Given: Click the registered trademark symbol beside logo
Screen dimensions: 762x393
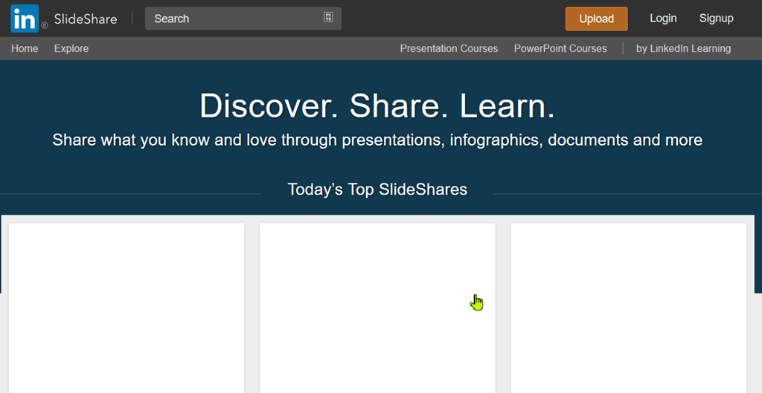Looking at the screenshot, I should pyautogui.click(x=44, y=26).
